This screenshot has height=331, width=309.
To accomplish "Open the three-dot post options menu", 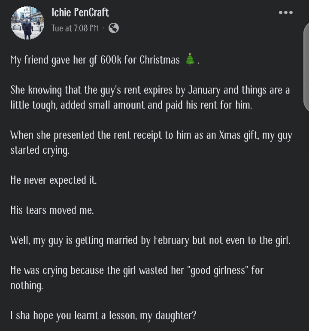I will (x=286, y=12).
